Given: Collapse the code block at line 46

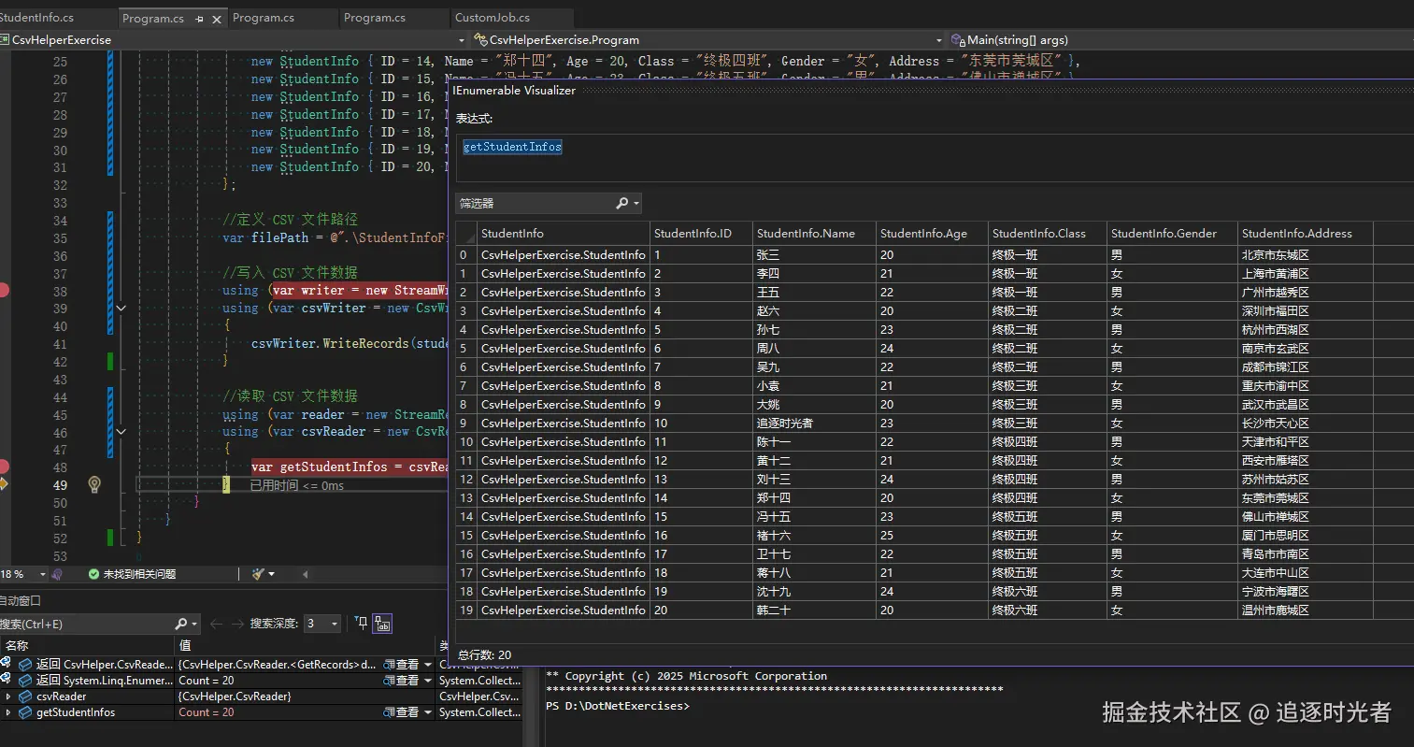Looking at the screenshot, I should click(x=121, y=432).
